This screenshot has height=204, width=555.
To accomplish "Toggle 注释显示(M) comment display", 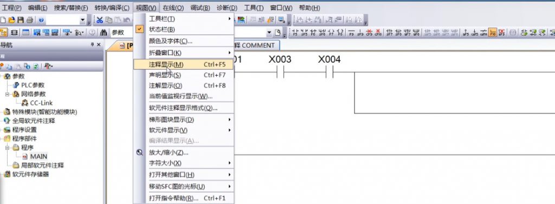I will [184, 64].
